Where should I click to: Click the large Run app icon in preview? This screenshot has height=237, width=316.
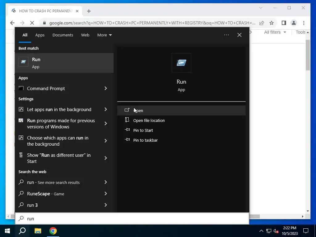(x=181, y=63)
